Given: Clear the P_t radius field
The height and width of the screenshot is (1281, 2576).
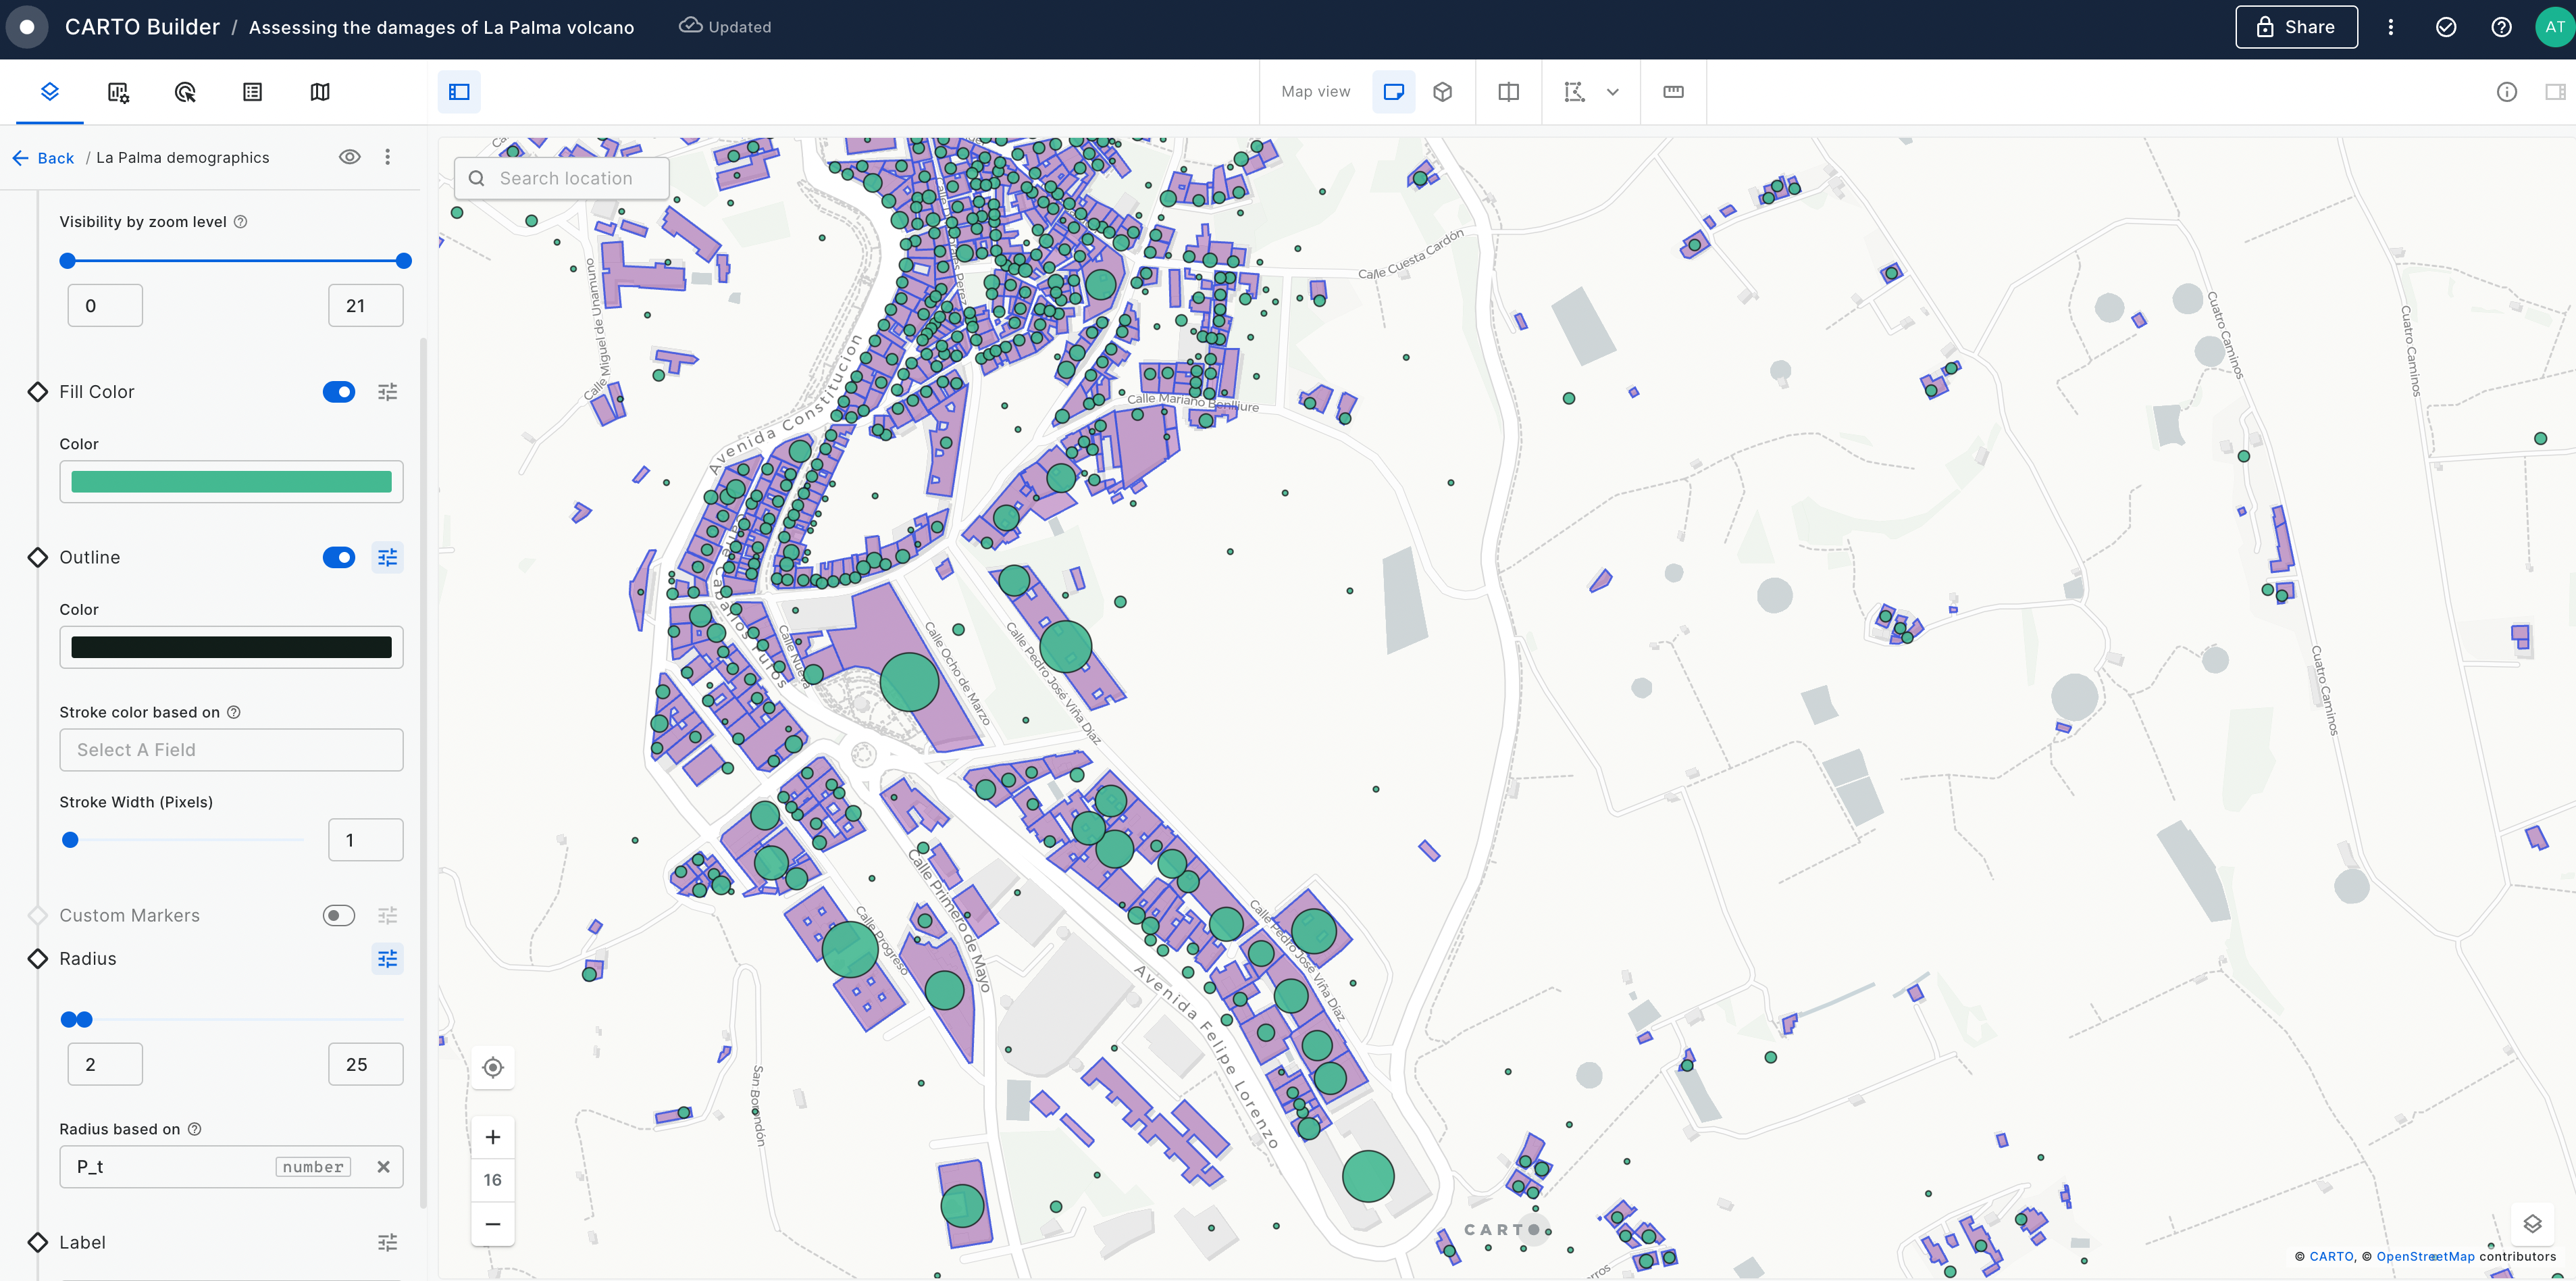Looking at the screenshot, I should click(x=383, y=1167).
